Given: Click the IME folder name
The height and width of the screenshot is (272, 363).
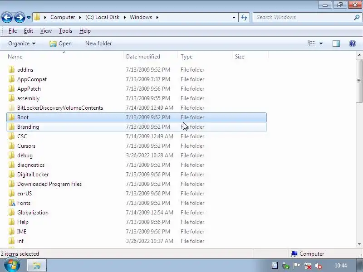Looking at the screenshot, I should (x=21, y=232).
